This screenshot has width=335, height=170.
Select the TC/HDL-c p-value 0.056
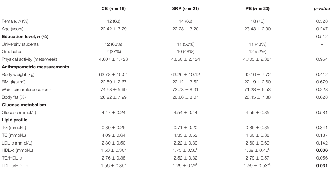click(x=322, y=157)
